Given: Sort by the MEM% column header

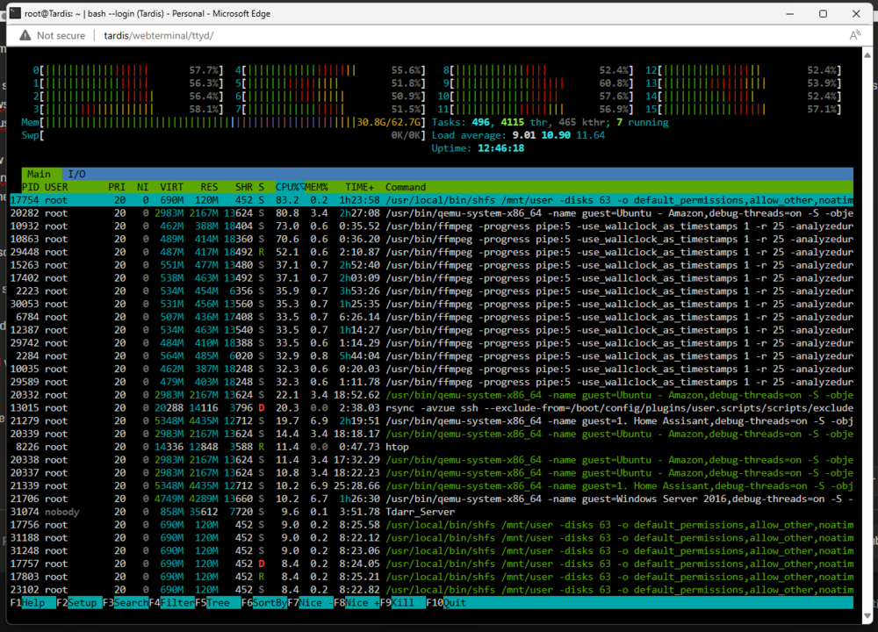Looking at the screenshot, I should 316,187.
